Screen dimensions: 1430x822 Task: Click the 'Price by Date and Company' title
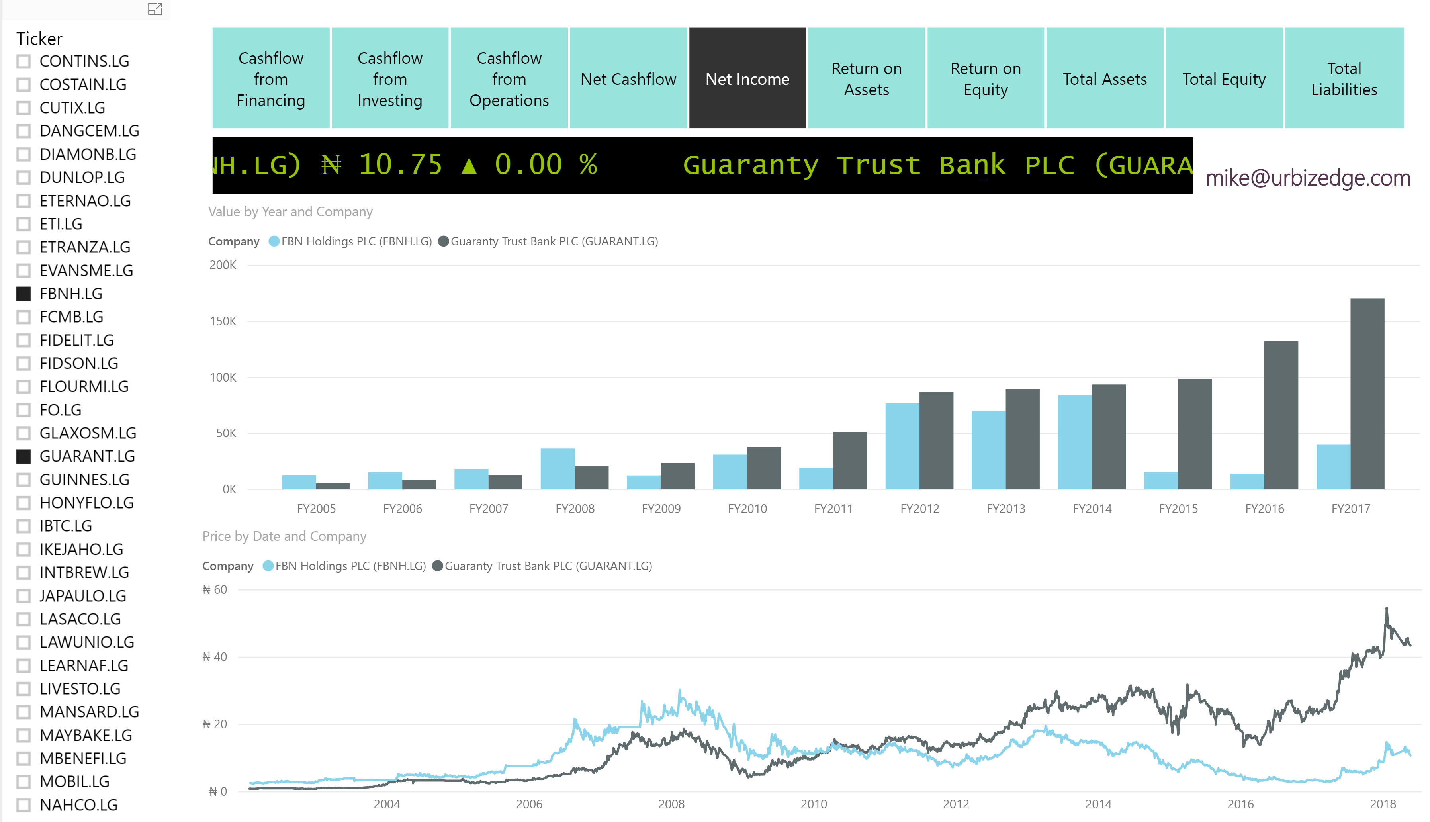click(x=284, y=536)
